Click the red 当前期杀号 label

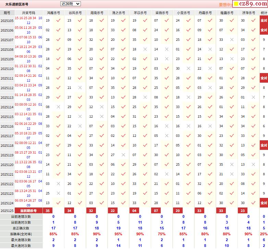coord(28,211)
